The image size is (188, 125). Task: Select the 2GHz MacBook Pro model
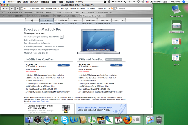click(x=116, y=65)
